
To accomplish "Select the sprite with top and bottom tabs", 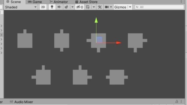I will 62,41.
